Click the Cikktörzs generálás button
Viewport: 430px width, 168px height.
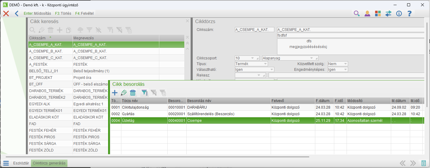49,163
